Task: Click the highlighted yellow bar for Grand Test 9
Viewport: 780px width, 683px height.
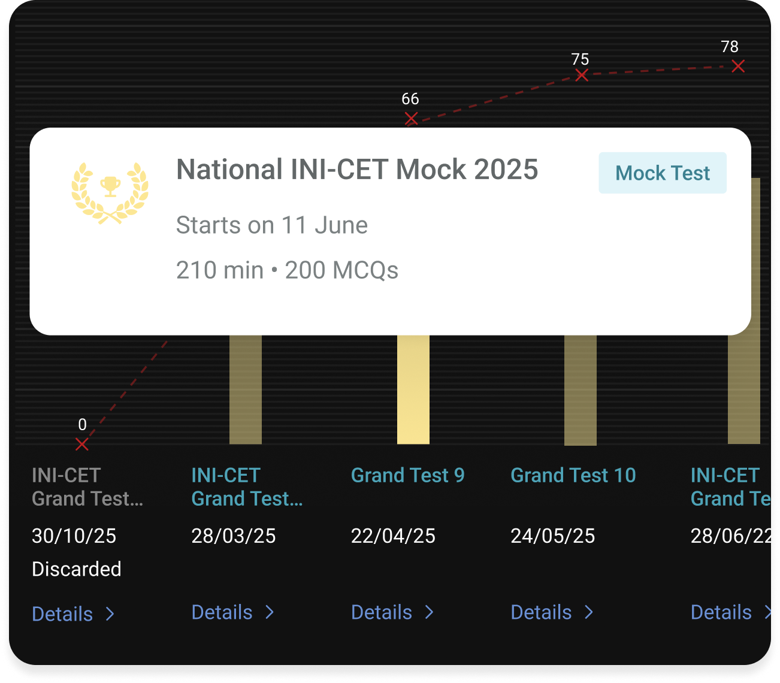Action: 413,389
